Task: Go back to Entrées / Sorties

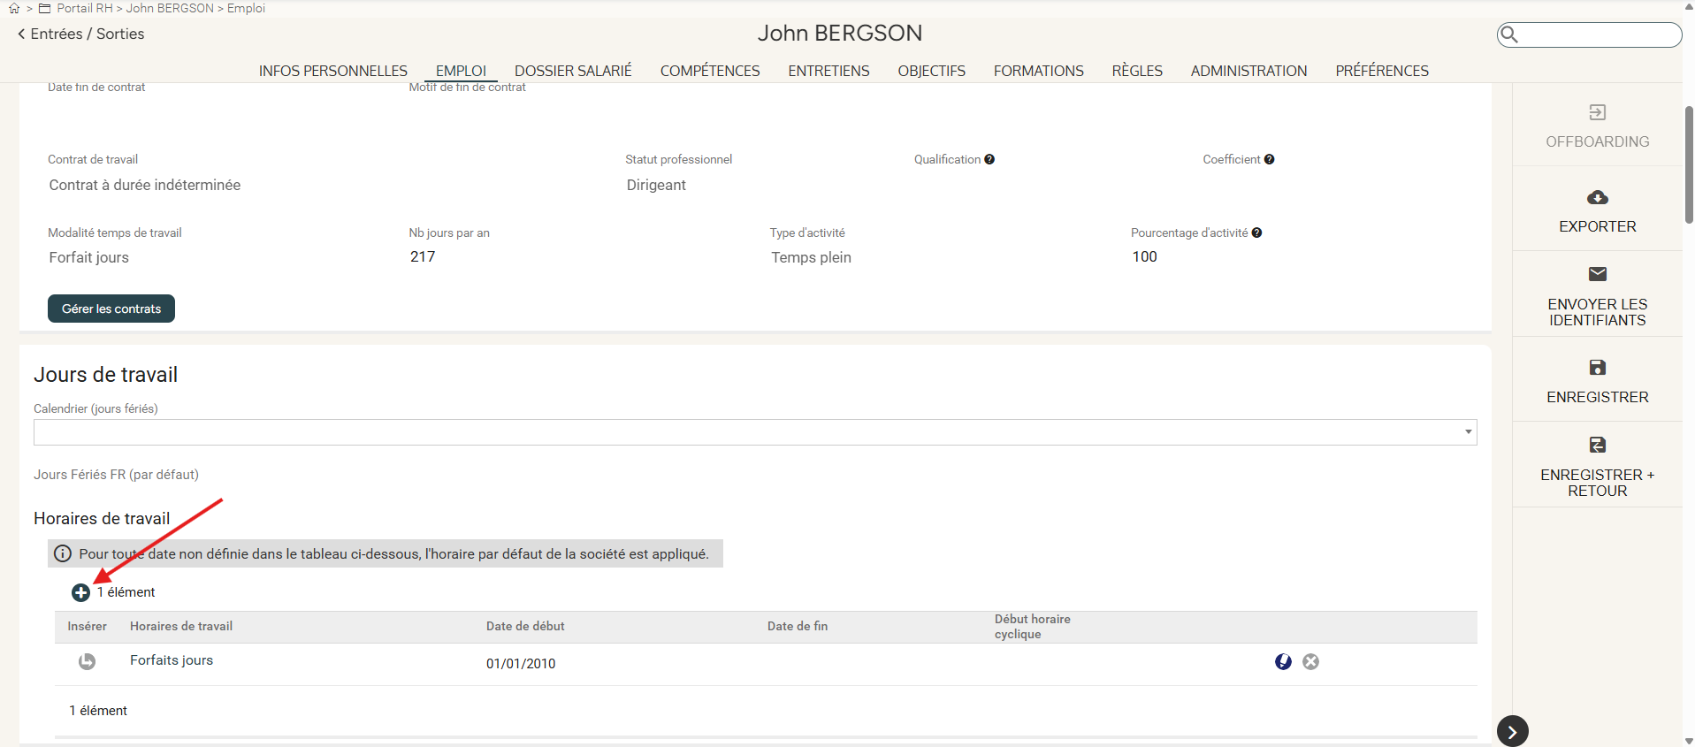Action: click(80, 34)
